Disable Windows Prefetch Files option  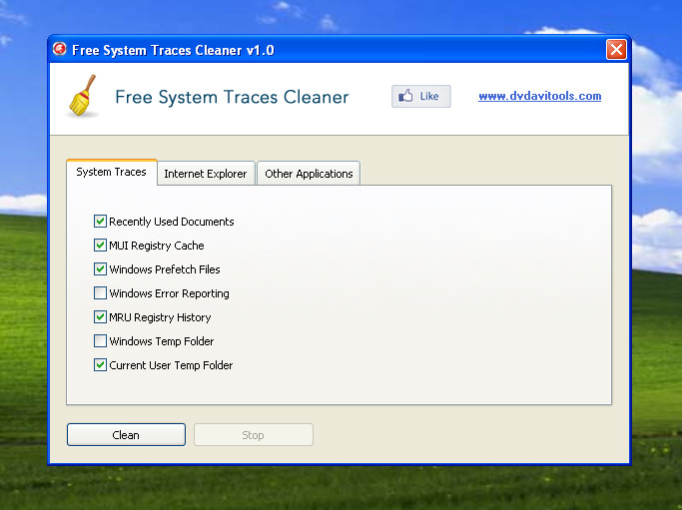click(100, 269)
